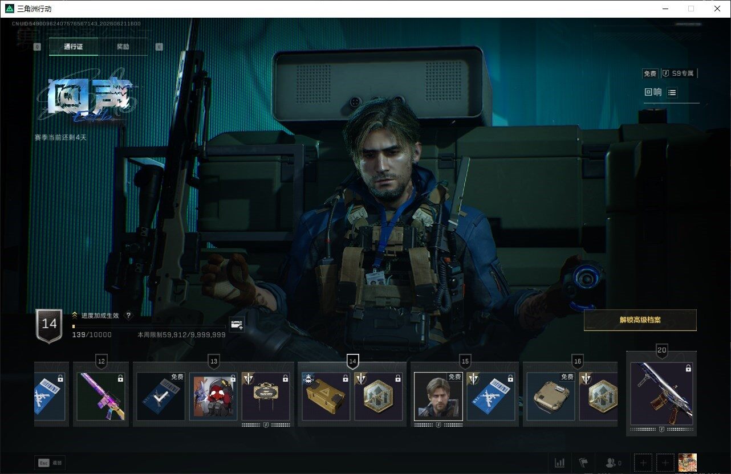Click the help question mark beside 进度加成生效
Image resolution: width=731 pixels, height=474 pixels.
(x=128, y=315)
